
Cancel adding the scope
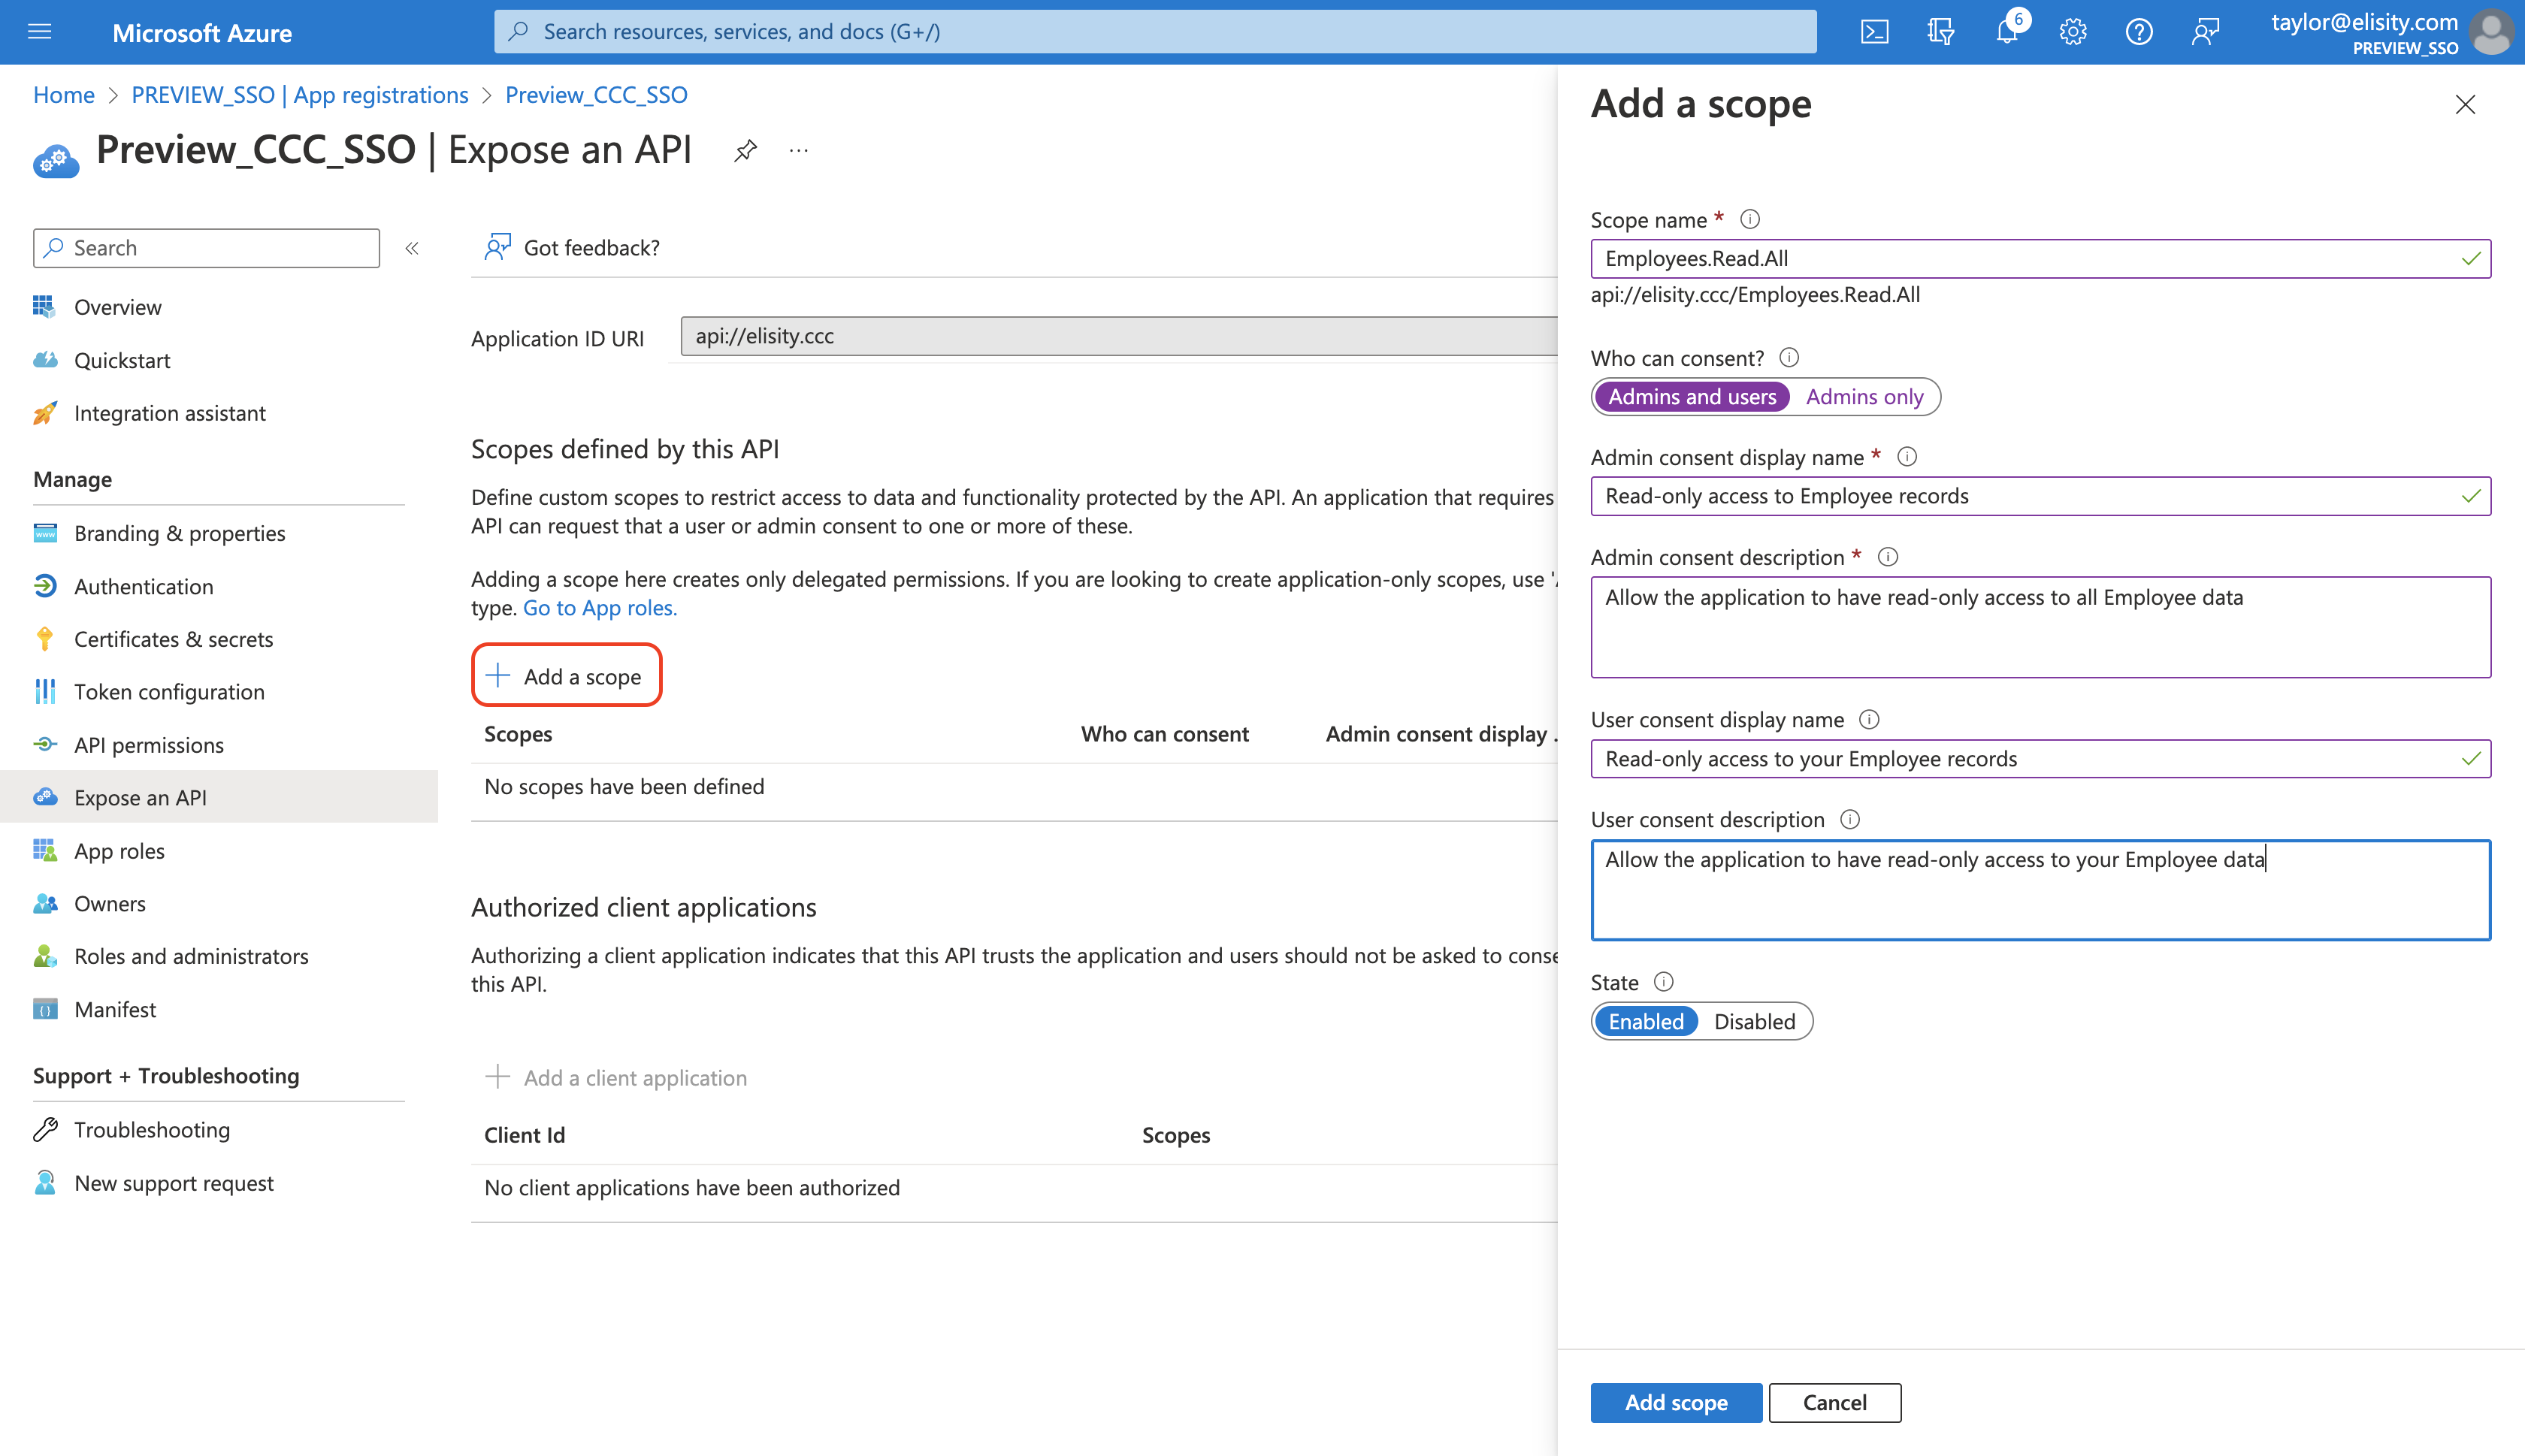coord(1835,1402)
